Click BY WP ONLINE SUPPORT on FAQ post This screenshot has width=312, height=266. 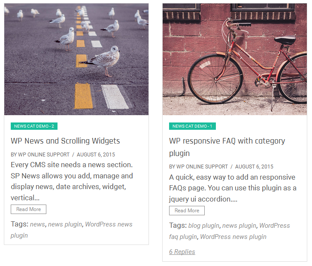coord(198,167)
